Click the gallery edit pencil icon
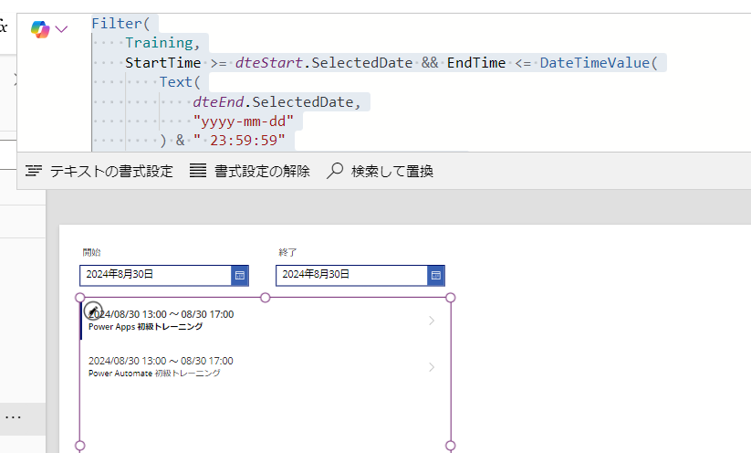 tap(93, 311)
